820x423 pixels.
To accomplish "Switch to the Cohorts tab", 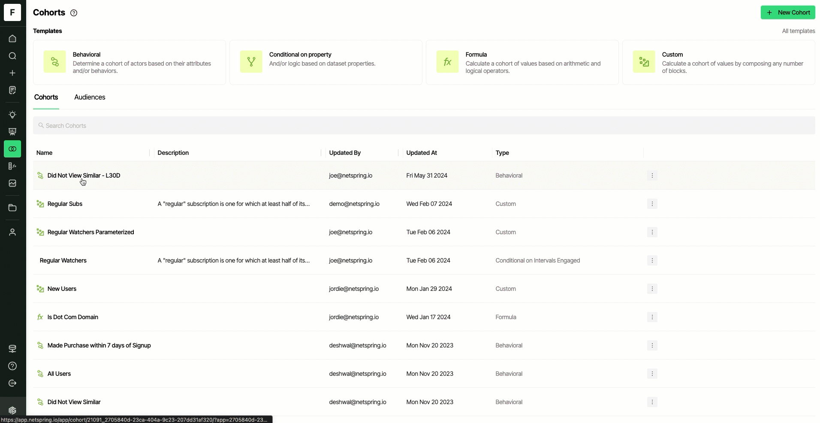I will point(46,97).
